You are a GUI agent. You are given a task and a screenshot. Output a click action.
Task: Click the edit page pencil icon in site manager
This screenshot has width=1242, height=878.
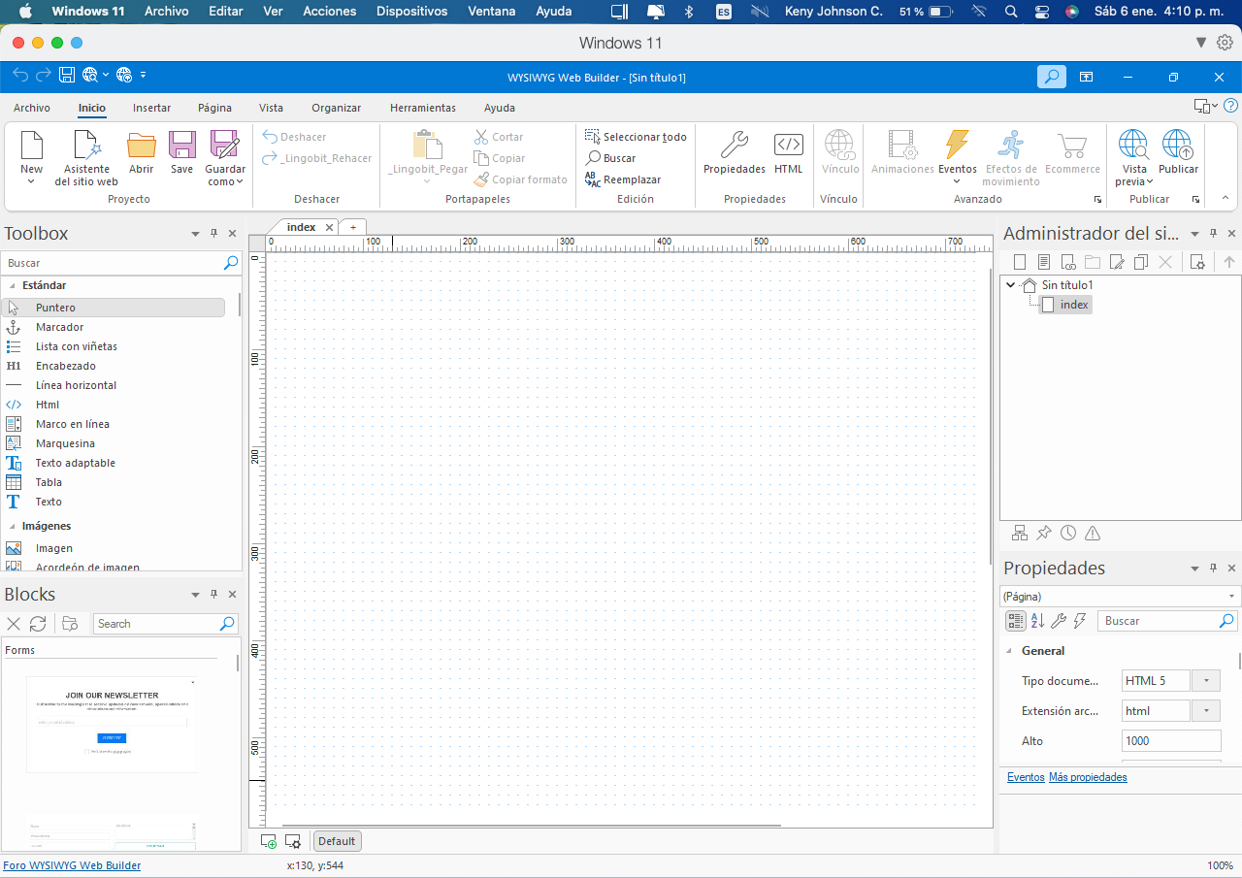pyautogui.click(x=1117, y=262)
